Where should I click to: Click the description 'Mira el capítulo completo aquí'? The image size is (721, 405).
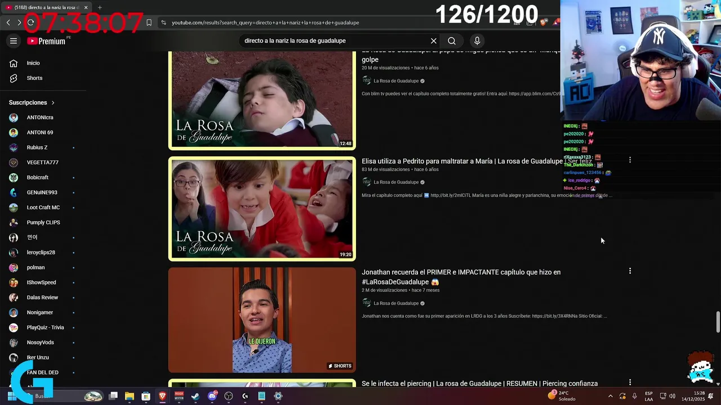[487, 195]
